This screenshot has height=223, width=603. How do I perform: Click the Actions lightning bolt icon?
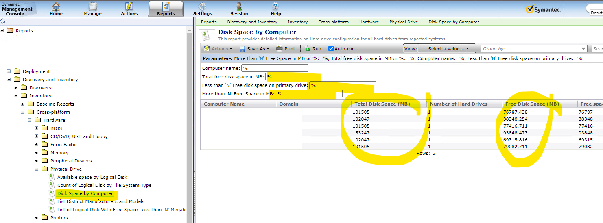pyautogui.click(x=129, y=7)
